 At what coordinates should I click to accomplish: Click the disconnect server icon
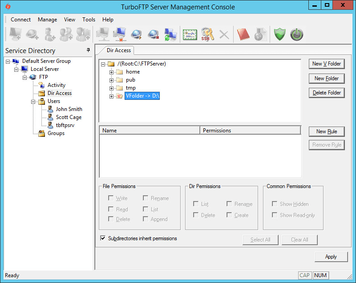[120, 34]
